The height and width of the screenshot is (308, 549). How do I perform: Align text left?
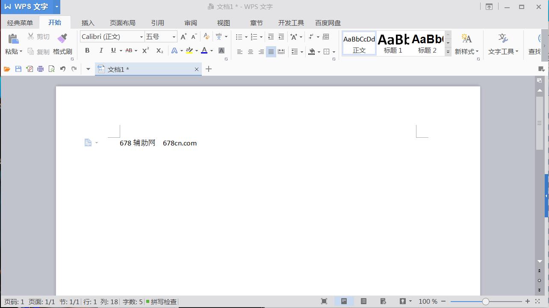(x=240, y=52)
